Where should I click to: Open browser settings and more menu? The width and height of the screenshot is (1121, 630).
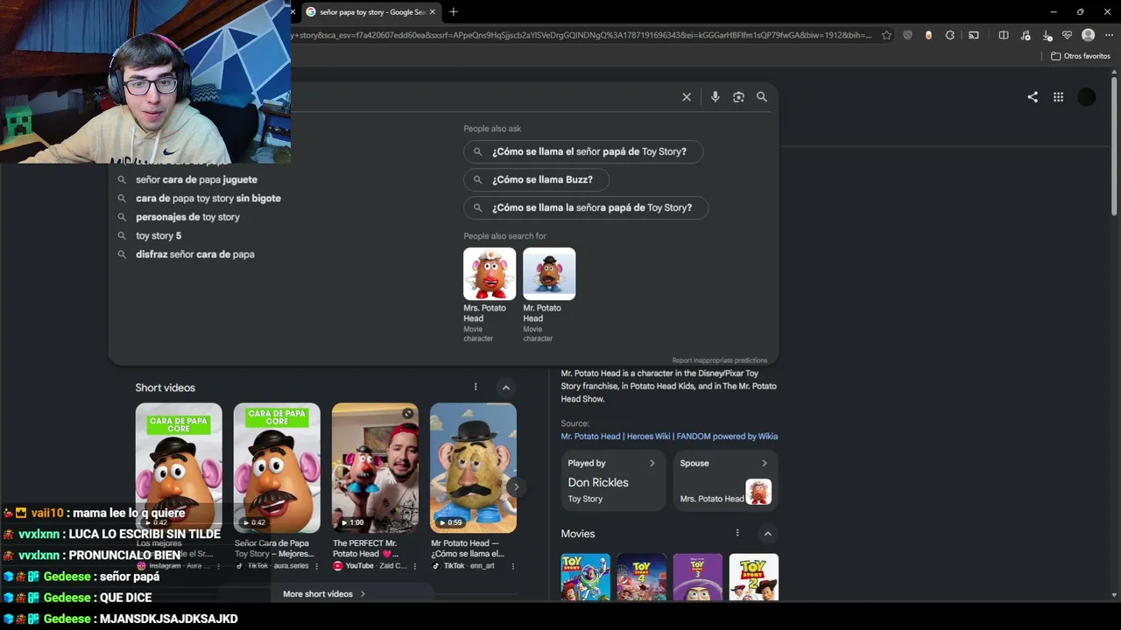pos(1109,35)
